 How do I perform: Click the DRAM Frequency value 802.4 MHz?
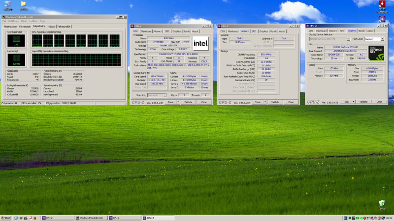(266, 55)
